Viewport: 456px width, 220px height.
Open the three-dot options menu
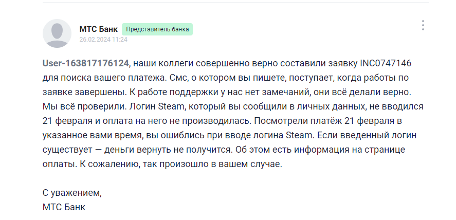click(423, 25)
